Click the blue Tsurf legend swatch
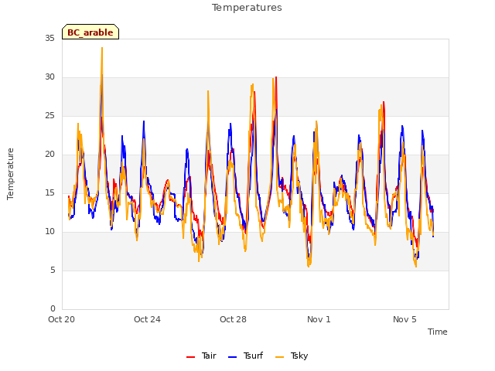495x371 pixels. click(x=232, y=357)
